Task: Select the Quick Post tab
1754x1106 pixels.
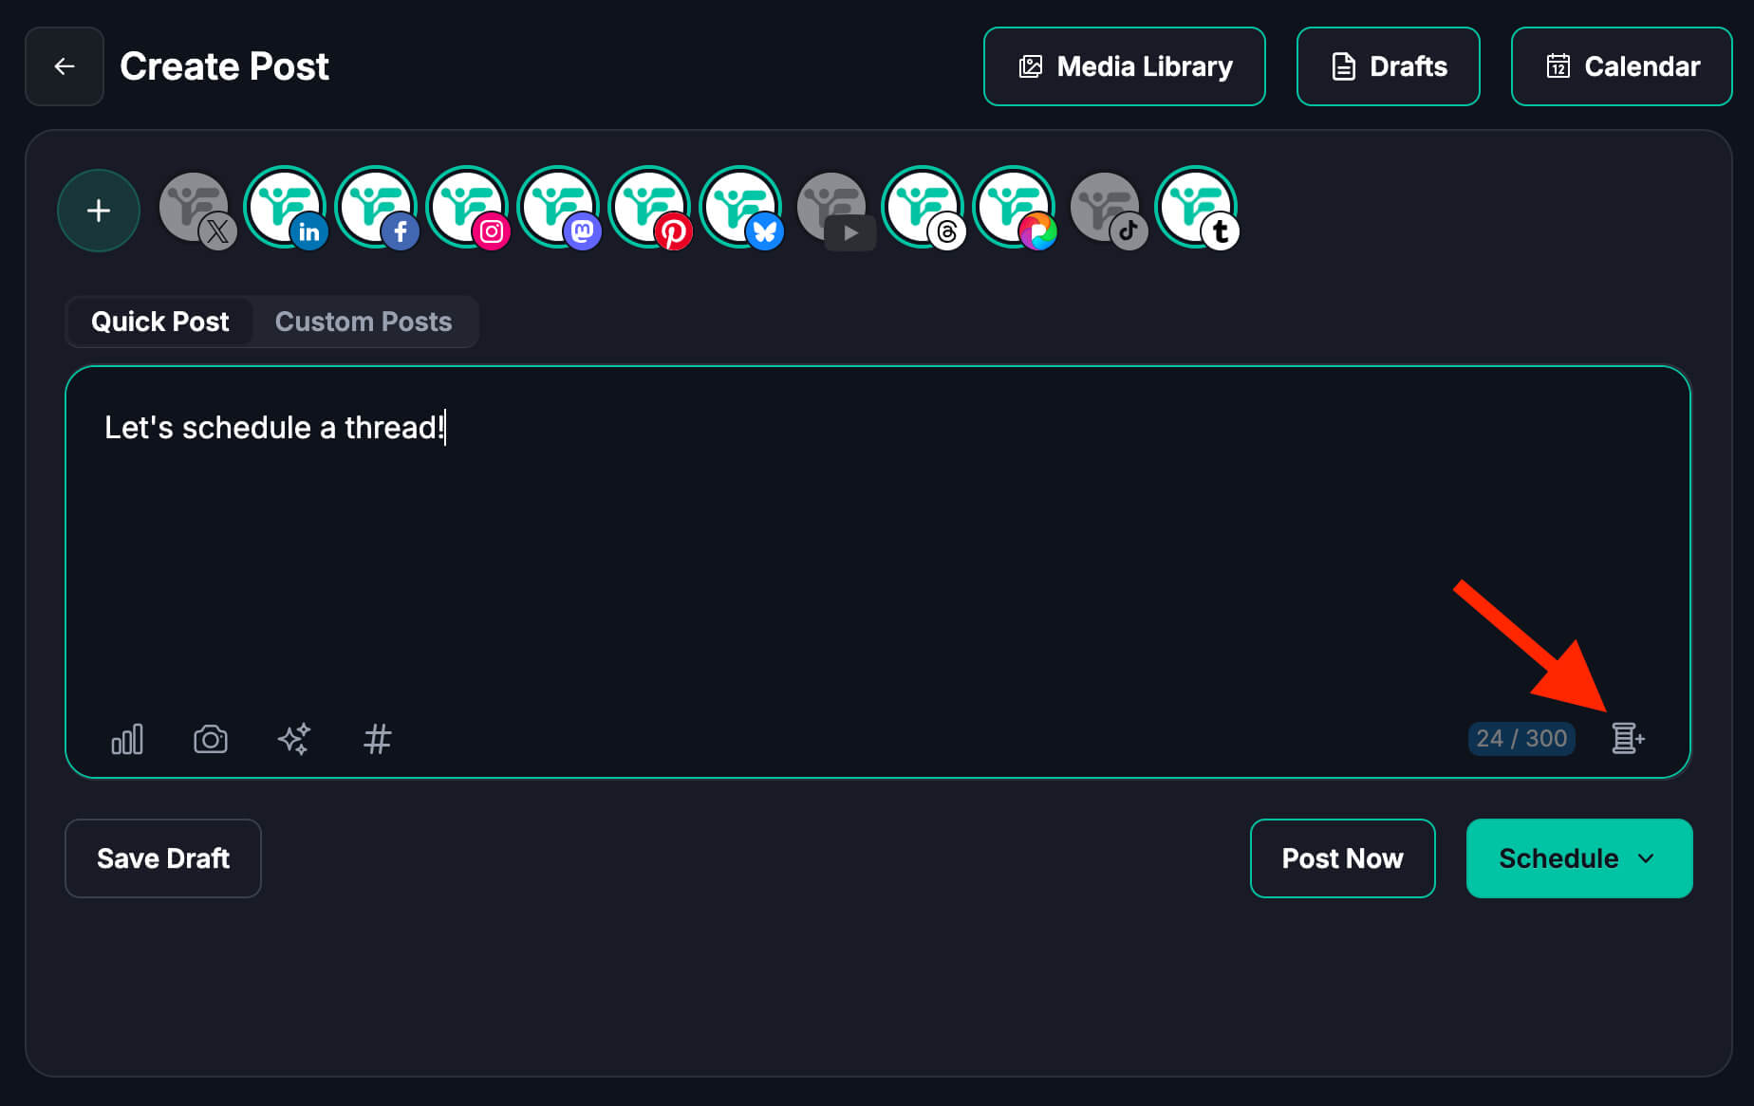Action: coord(160,322)
